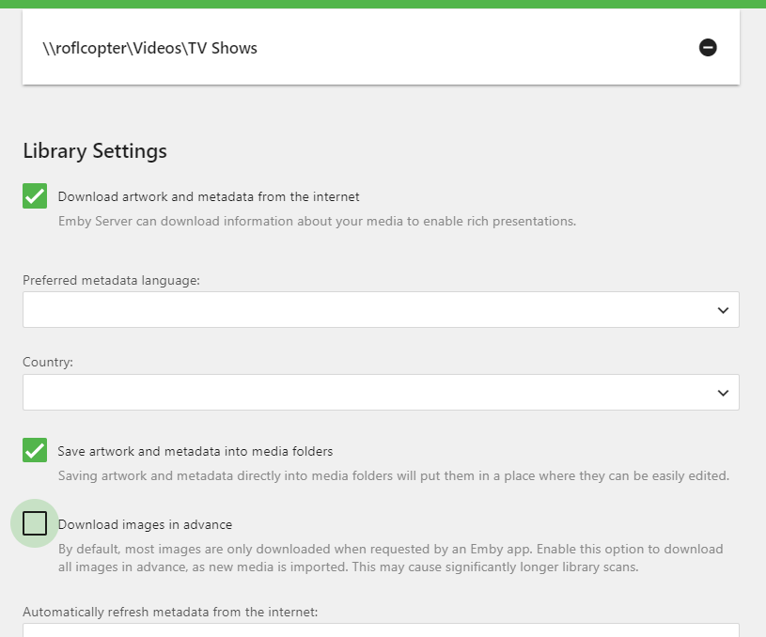The height and width of the screenshot is (637, 766).
Task: Remove the \\roflcopter\Videos\TV Shows folder
Action: 708,47
